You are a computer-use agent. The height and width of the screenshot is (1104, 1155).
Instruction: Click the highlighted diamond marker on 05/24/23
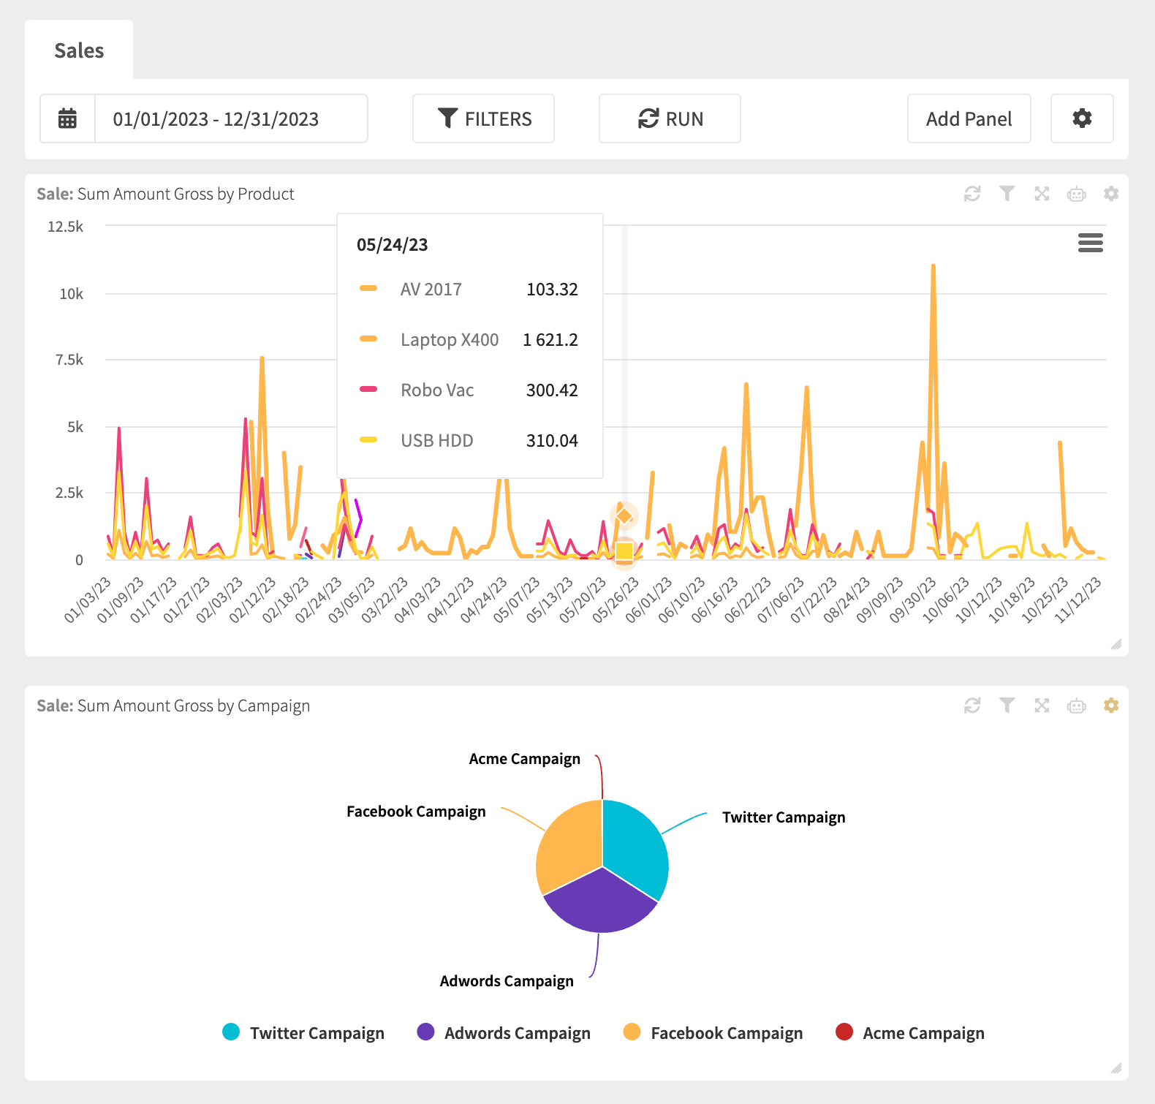click(x=624, y=516)
